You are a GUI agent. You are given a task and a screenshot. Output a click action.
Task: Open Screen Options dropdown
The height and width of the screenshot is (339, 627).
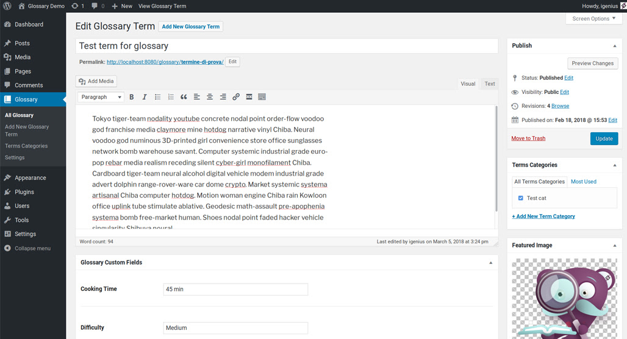click(594, 18)
